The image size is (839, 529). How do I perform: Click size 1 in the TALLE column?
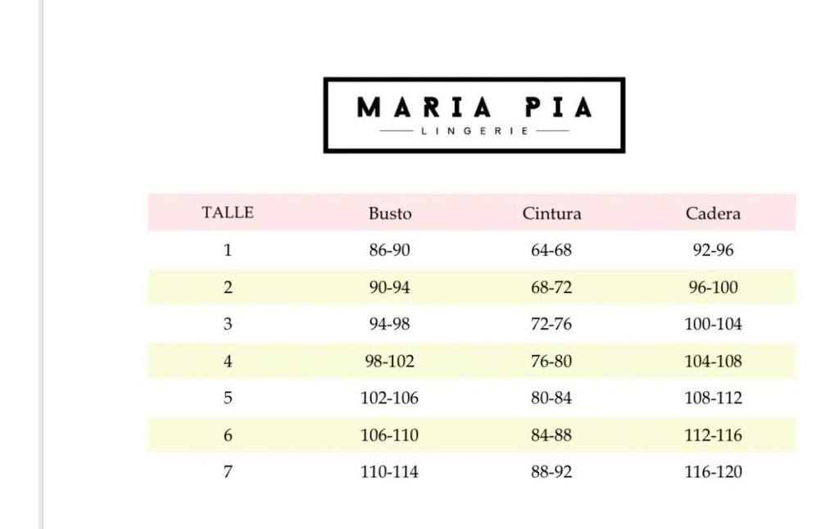pyautogui.click(x=228, y=250)
